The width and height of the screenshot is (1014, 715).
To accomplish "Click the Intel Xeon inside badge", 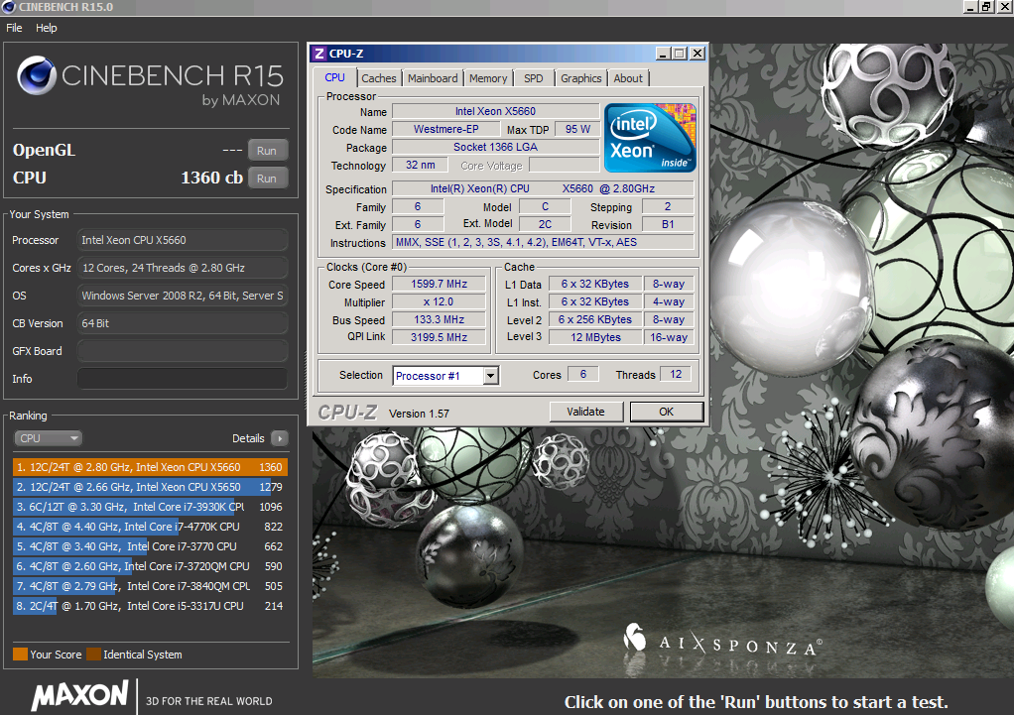I will click(650, 138).
